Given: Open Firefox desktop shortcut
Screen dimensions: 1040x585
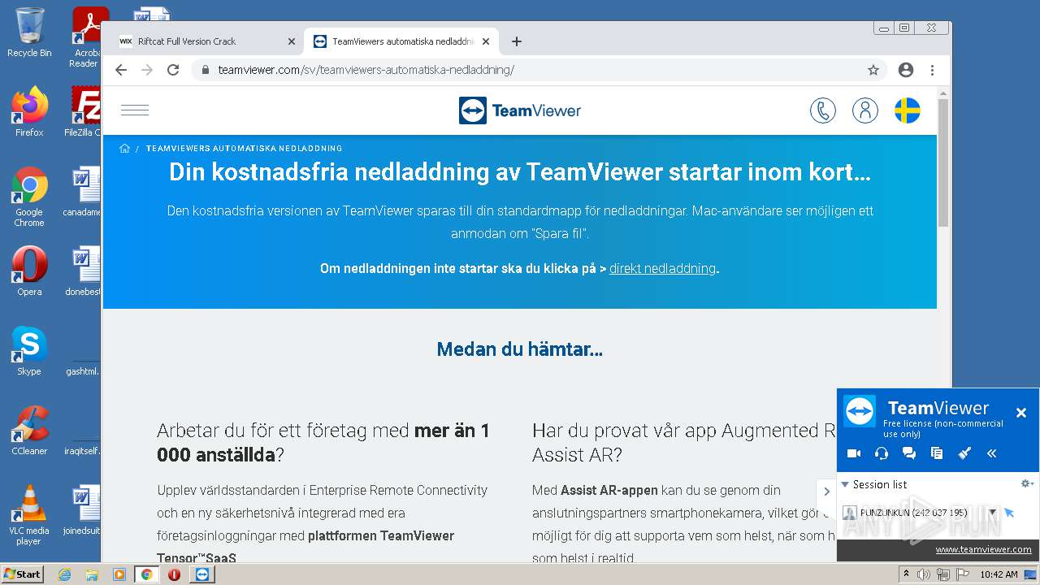Looking at the screenshot, I should [x=29, y=112].
